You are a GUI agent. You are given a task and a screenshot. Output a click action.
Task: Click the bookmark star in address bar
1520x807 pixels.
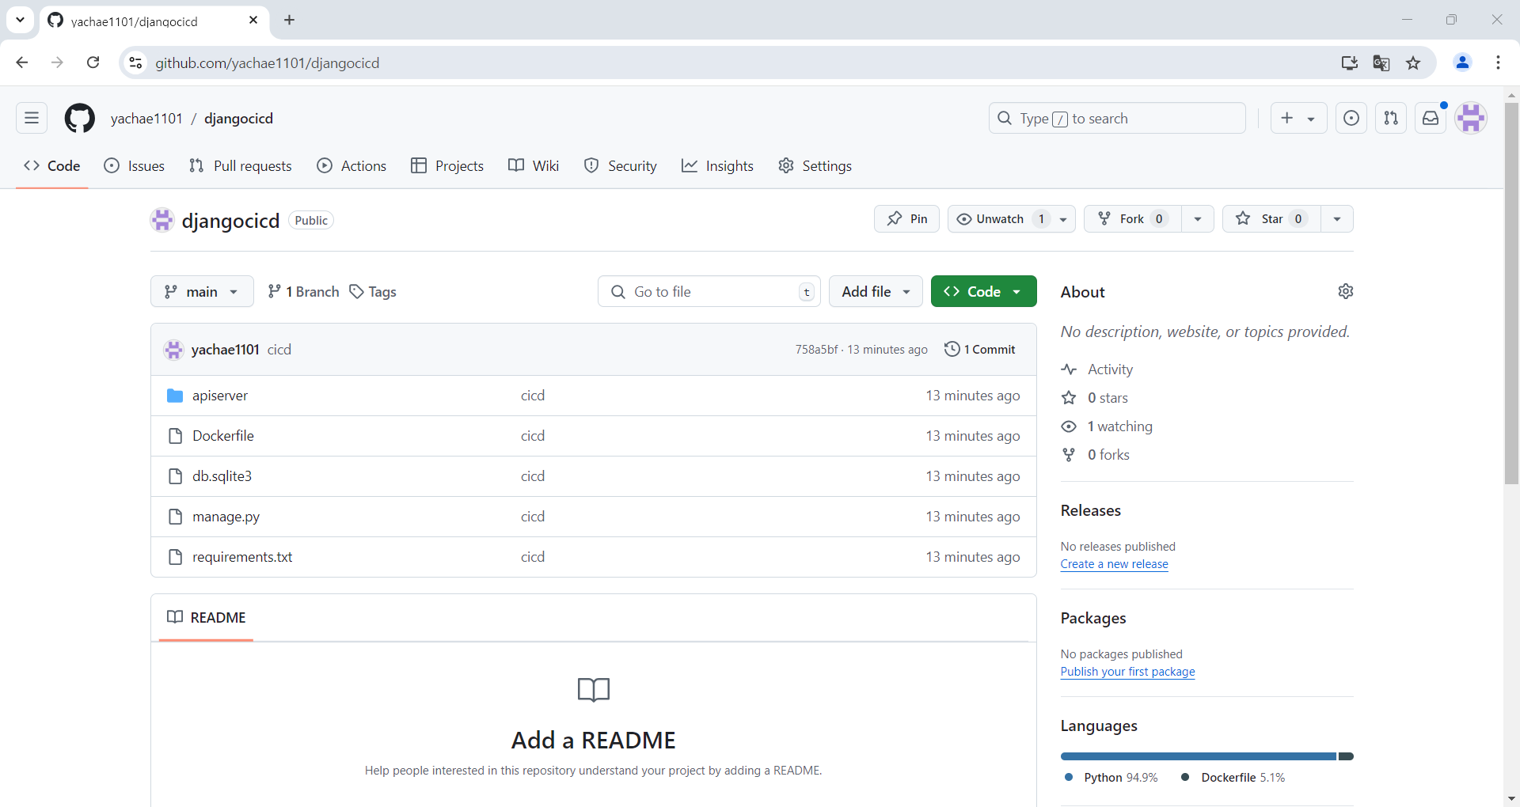[1413, 63]
